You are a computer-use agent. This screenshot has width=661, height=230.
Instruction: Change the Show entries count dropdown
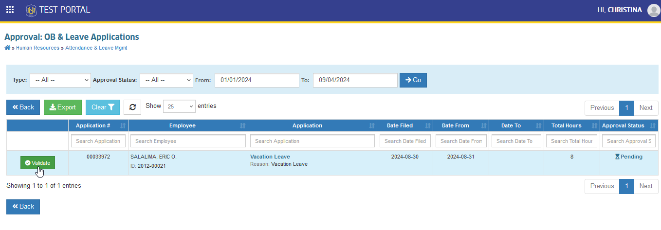click(x=179, y=106)
